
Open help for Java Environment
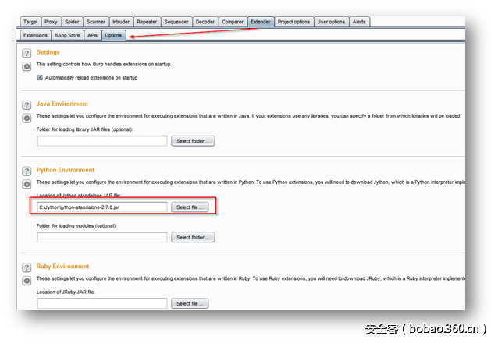coord(27,104)
